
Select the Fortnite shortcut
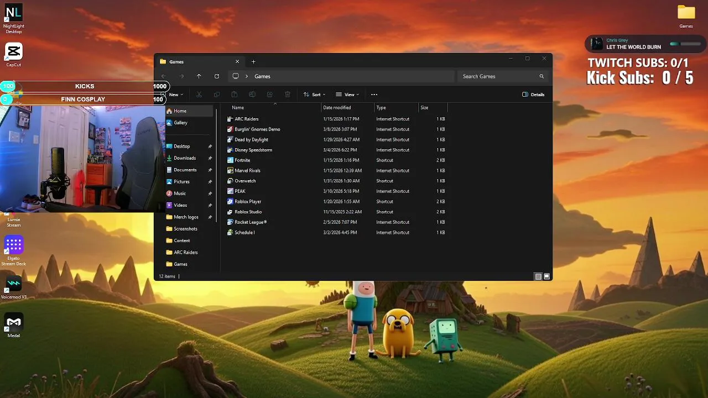239,160
